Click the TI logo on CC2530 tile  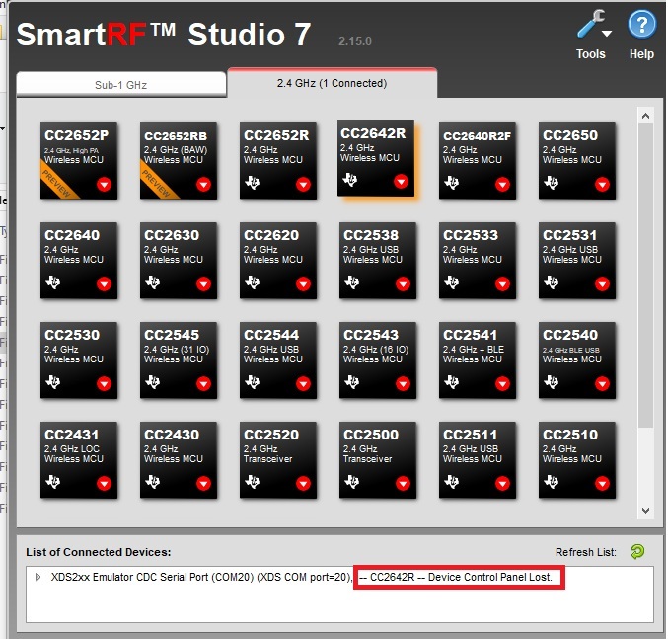53,382
